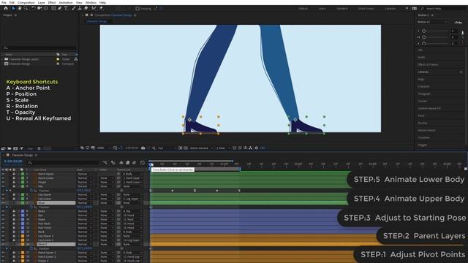Click the second slider handle in Motion 2 panel
Viewport: 468px width, 263px height.
click(x=424, y=37)
